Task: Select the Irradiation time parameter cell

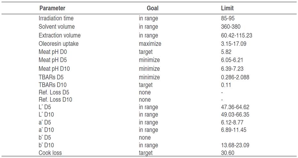Action: 56,18
